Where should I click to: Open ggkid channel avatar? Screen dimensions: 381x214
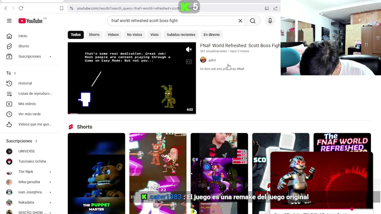203,60
